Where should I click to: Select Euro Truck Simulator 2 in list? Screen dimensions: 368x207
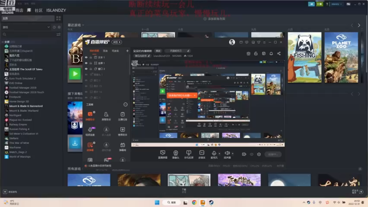[x=23, y=78]
